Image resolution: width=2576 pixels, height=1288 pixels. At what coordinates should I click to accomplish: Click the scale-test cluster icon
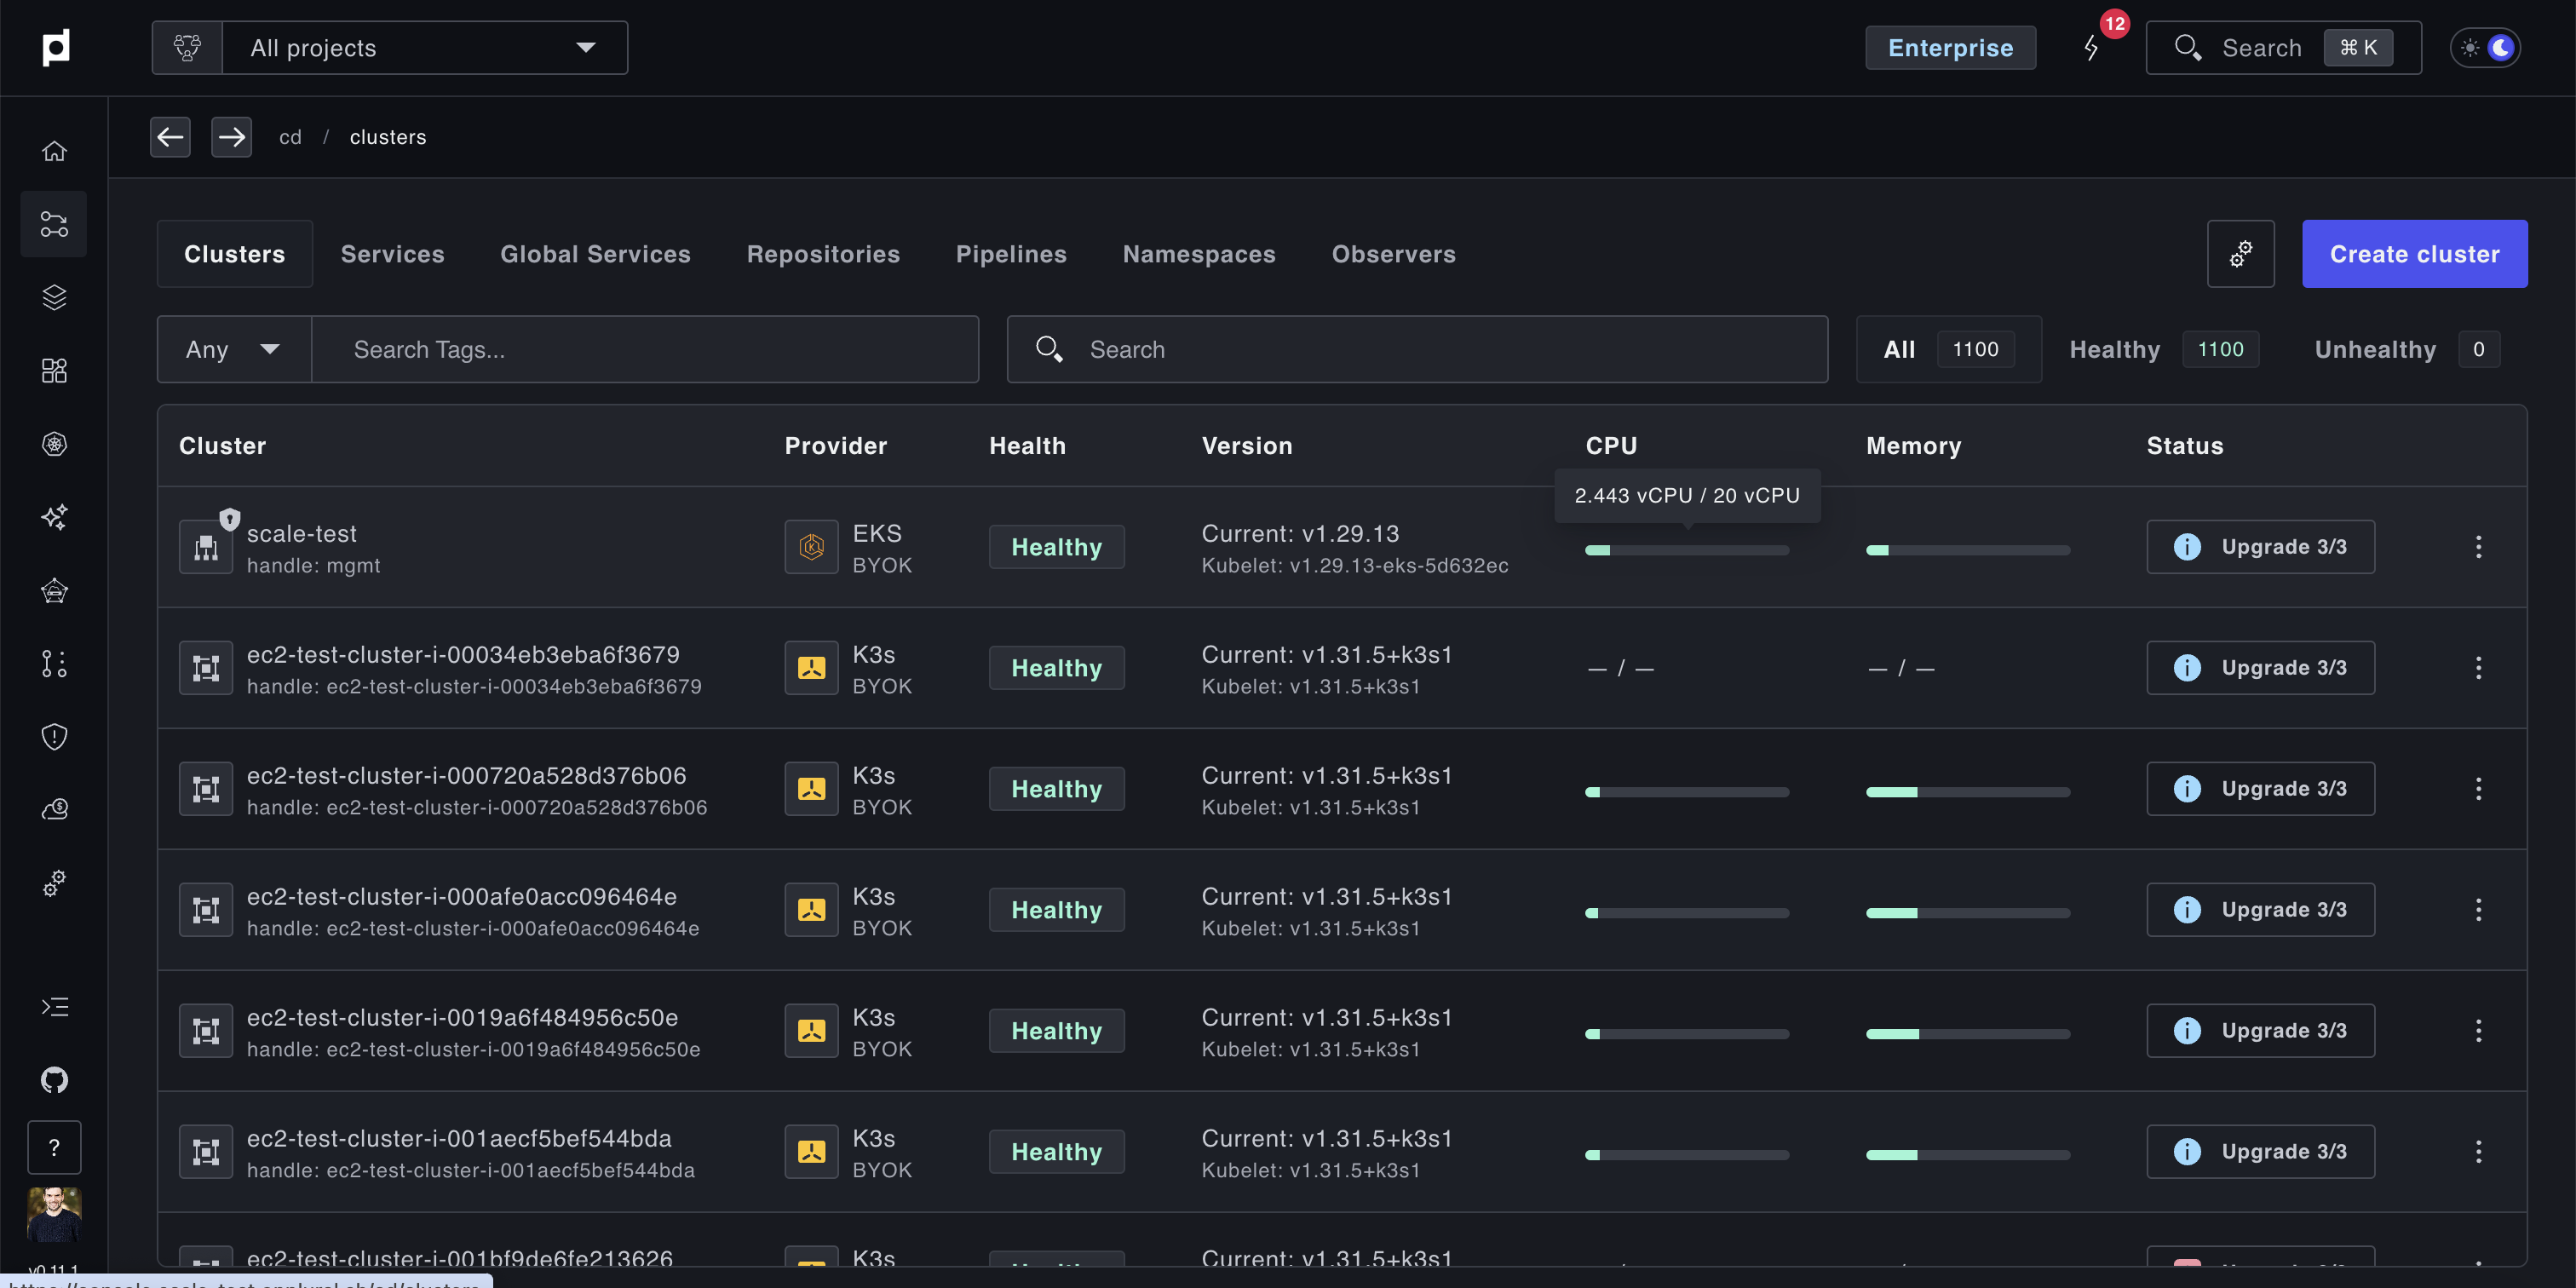pyautogui.click(x=206, y=547)
